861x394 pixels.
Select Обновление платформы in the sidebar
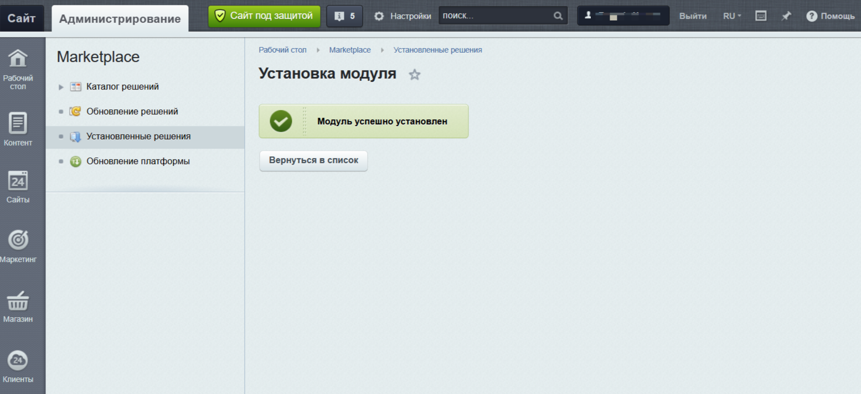pos(138,161)
